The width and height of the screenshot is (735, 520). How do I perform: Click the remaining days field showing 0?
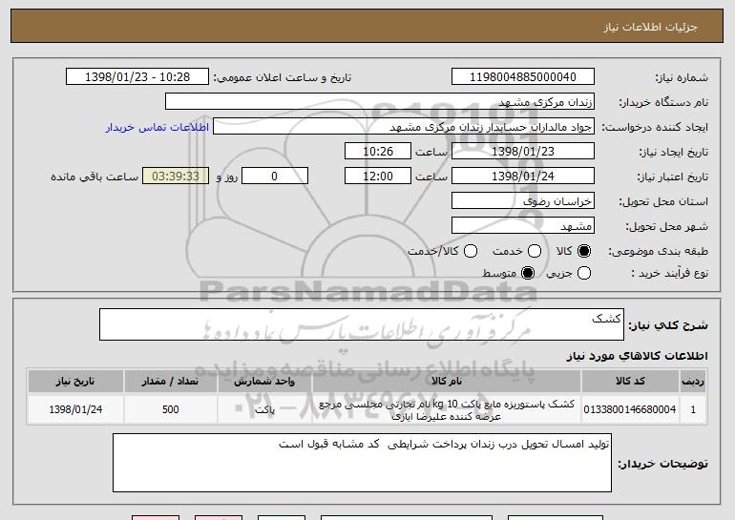point(275,177)
